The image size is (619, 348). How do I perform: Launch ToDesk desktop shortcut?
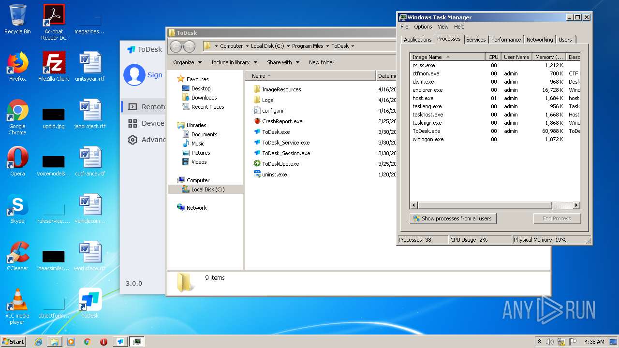point(90,303)
